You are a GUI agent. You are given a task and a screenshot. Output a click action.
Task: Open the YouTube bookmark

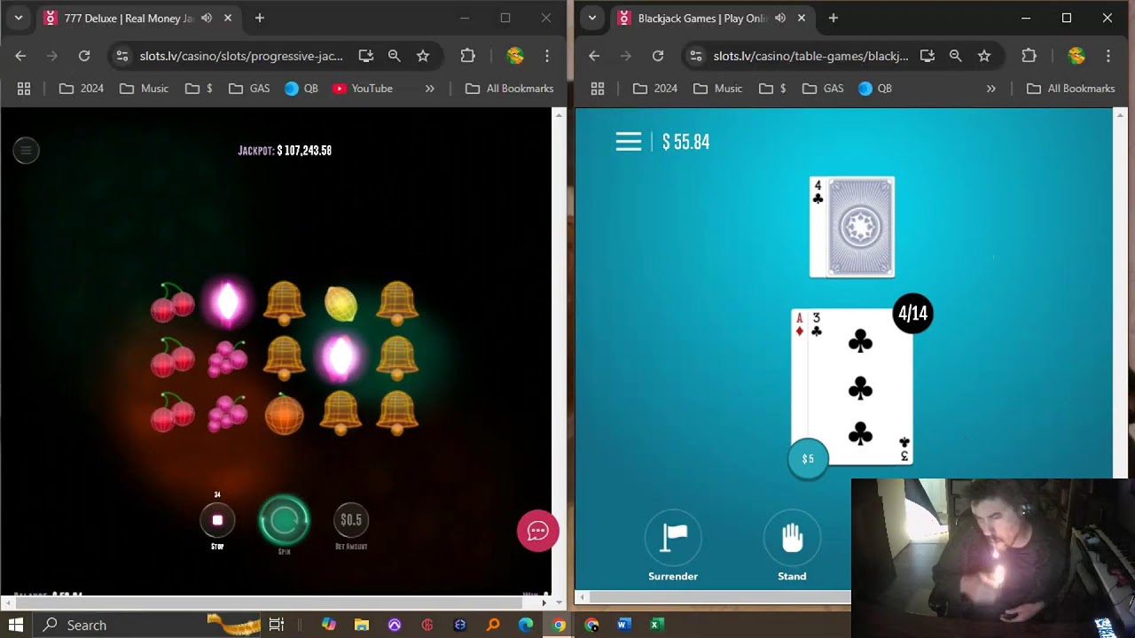(x=363, y=89)
